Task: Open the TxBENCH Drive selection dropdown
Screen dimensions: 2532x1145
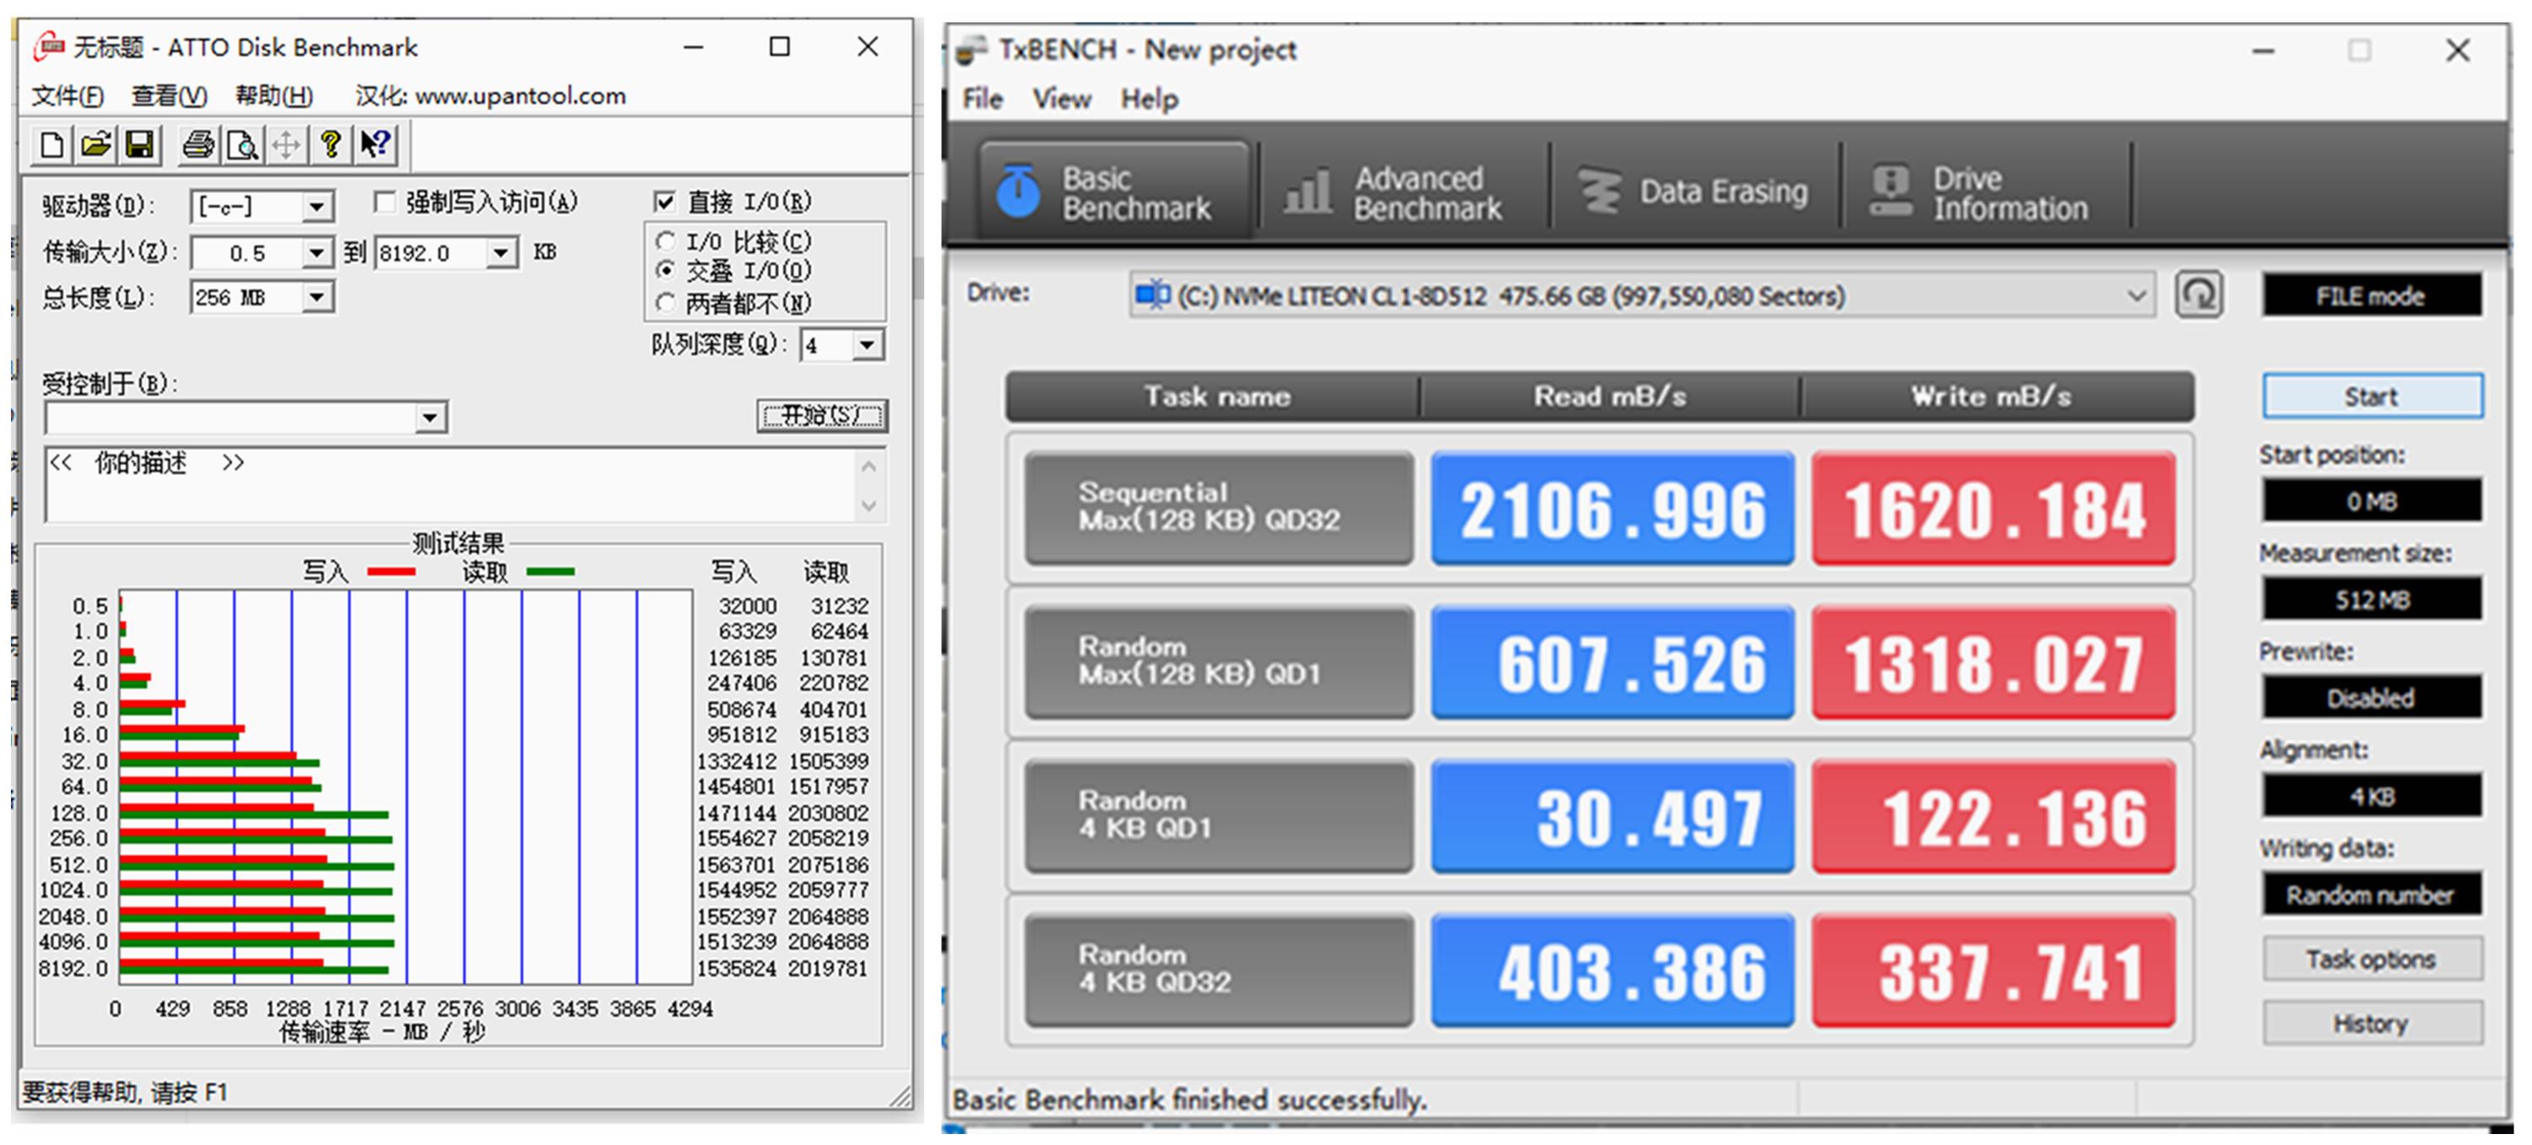Action: click(x=2135, y=296)
